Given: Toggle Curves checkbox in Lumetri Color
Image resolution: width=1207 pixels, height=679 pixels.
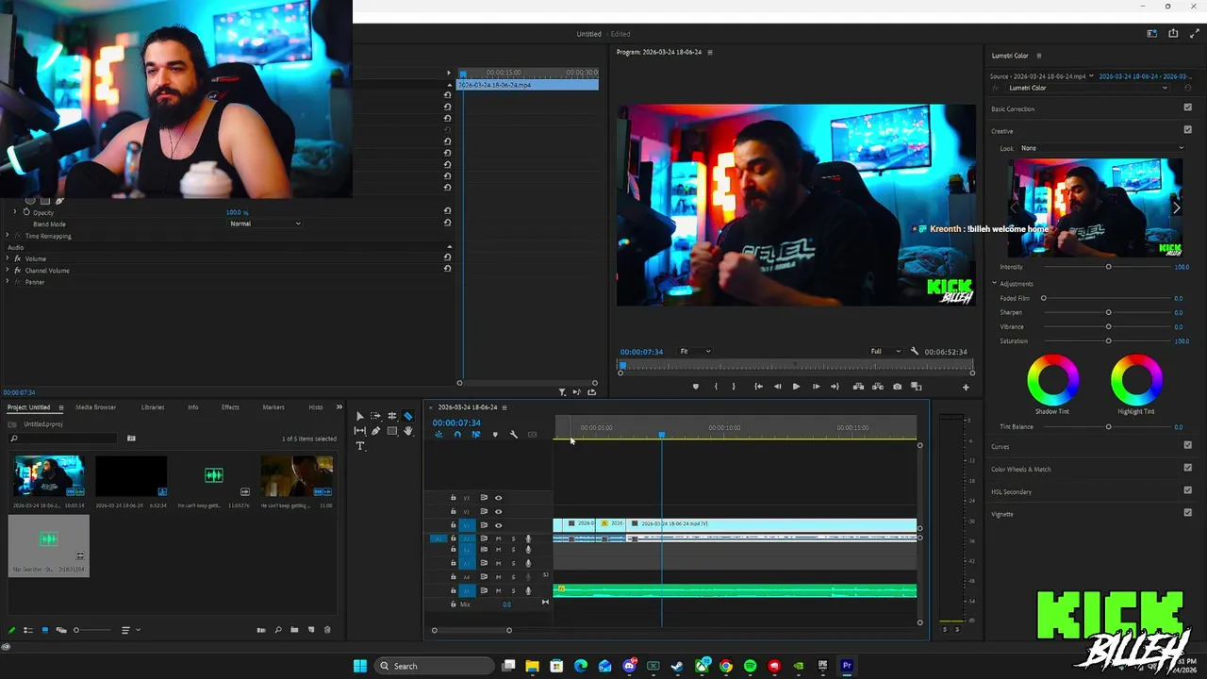Looking at the screenshot, I should point(1187,445).
